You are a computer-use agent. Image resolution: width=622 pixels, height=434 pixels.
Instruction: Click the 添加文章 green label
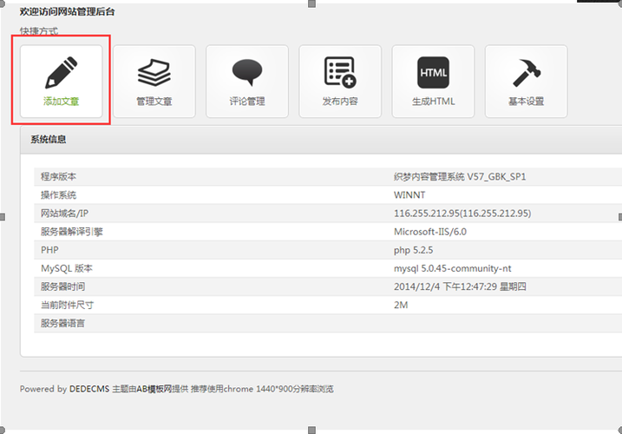[61, 102]
